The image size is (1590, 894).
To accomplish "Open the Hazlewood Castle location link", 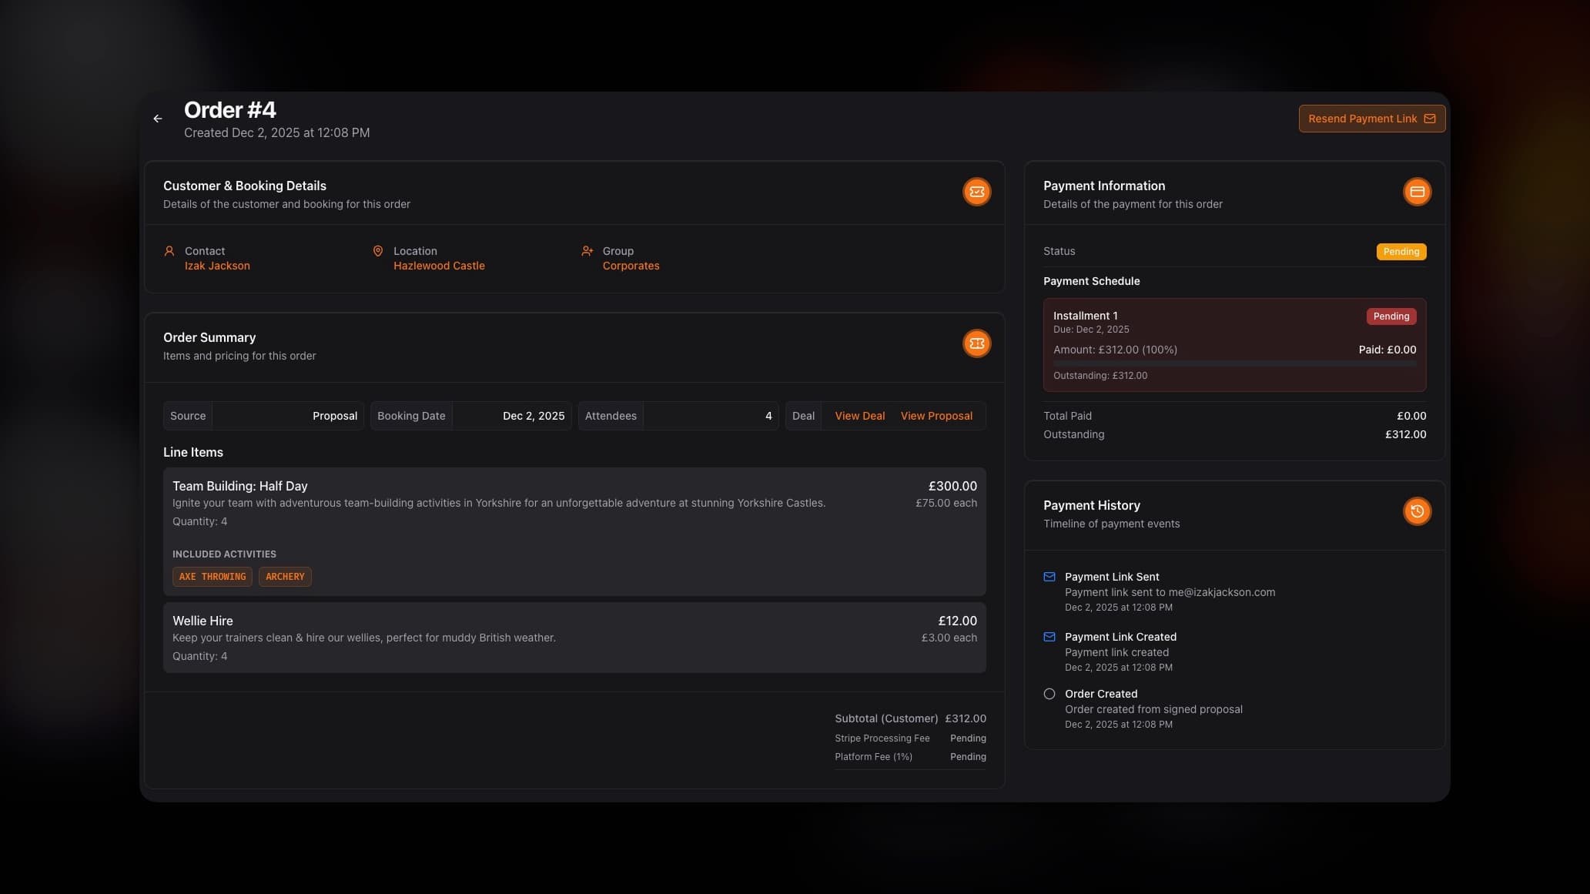I will click(x=439, y=266).
